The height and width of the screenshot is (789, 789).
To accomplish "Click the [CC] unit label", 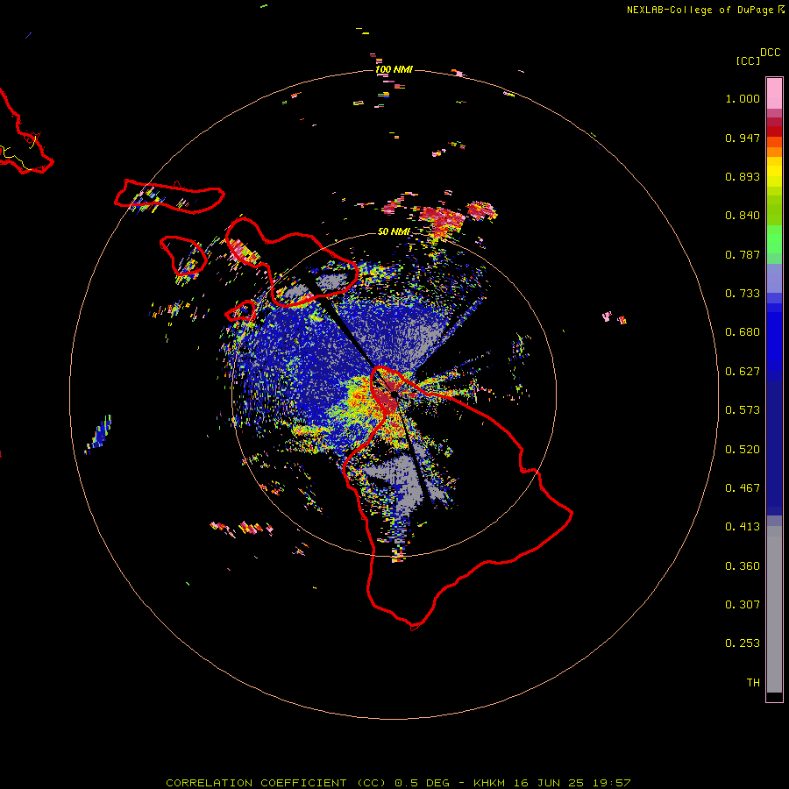I will pyautogui.click(x=748, y=60).
